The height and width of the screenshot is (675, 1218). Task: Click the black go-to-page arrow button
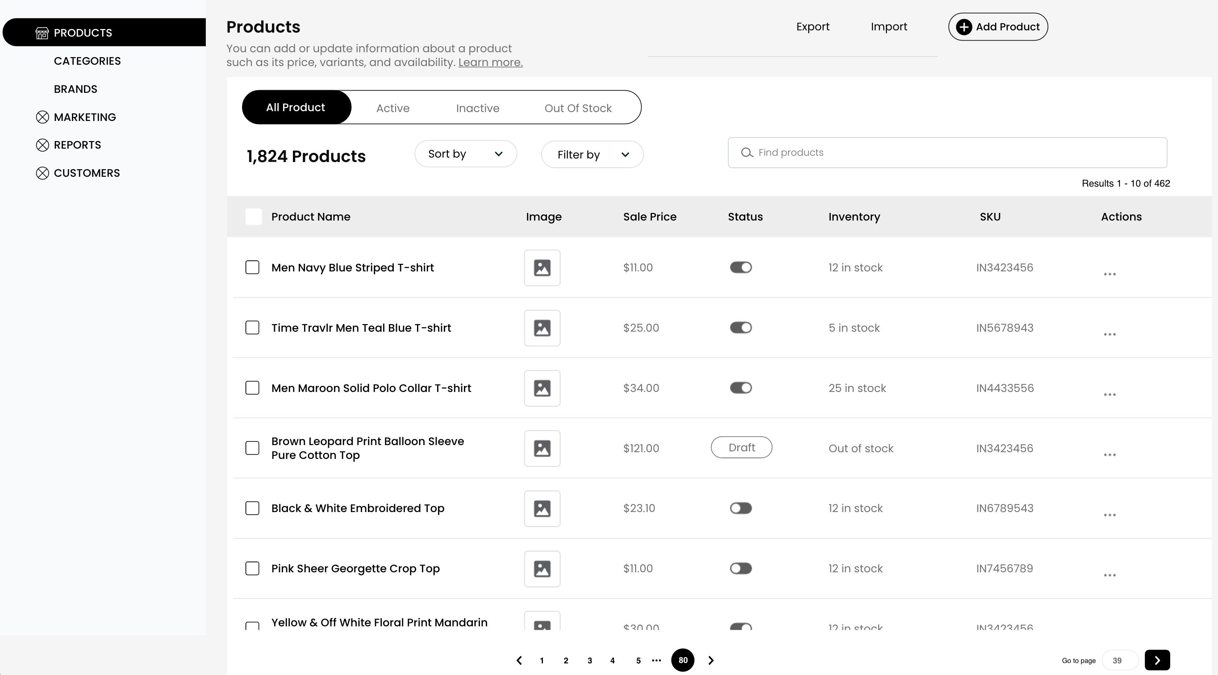point(1157,660)
